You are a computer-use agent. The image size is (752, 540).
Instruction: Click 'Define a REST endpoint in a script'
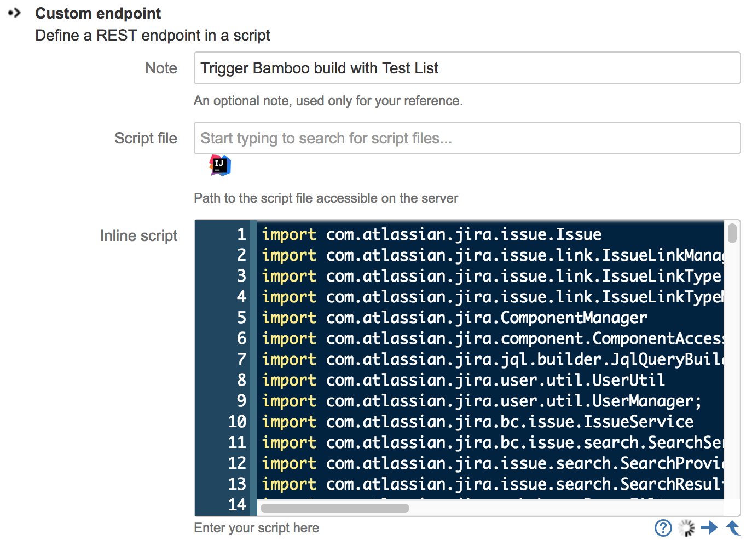153,36
